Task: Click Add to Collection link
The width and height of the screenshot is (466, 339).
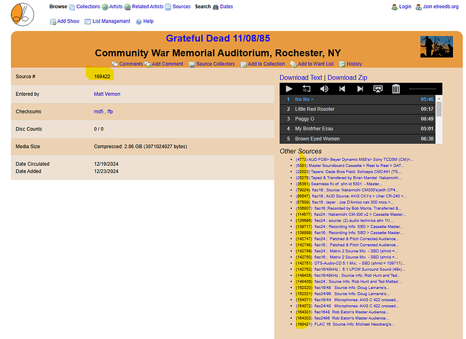Action: click(266, 64)
